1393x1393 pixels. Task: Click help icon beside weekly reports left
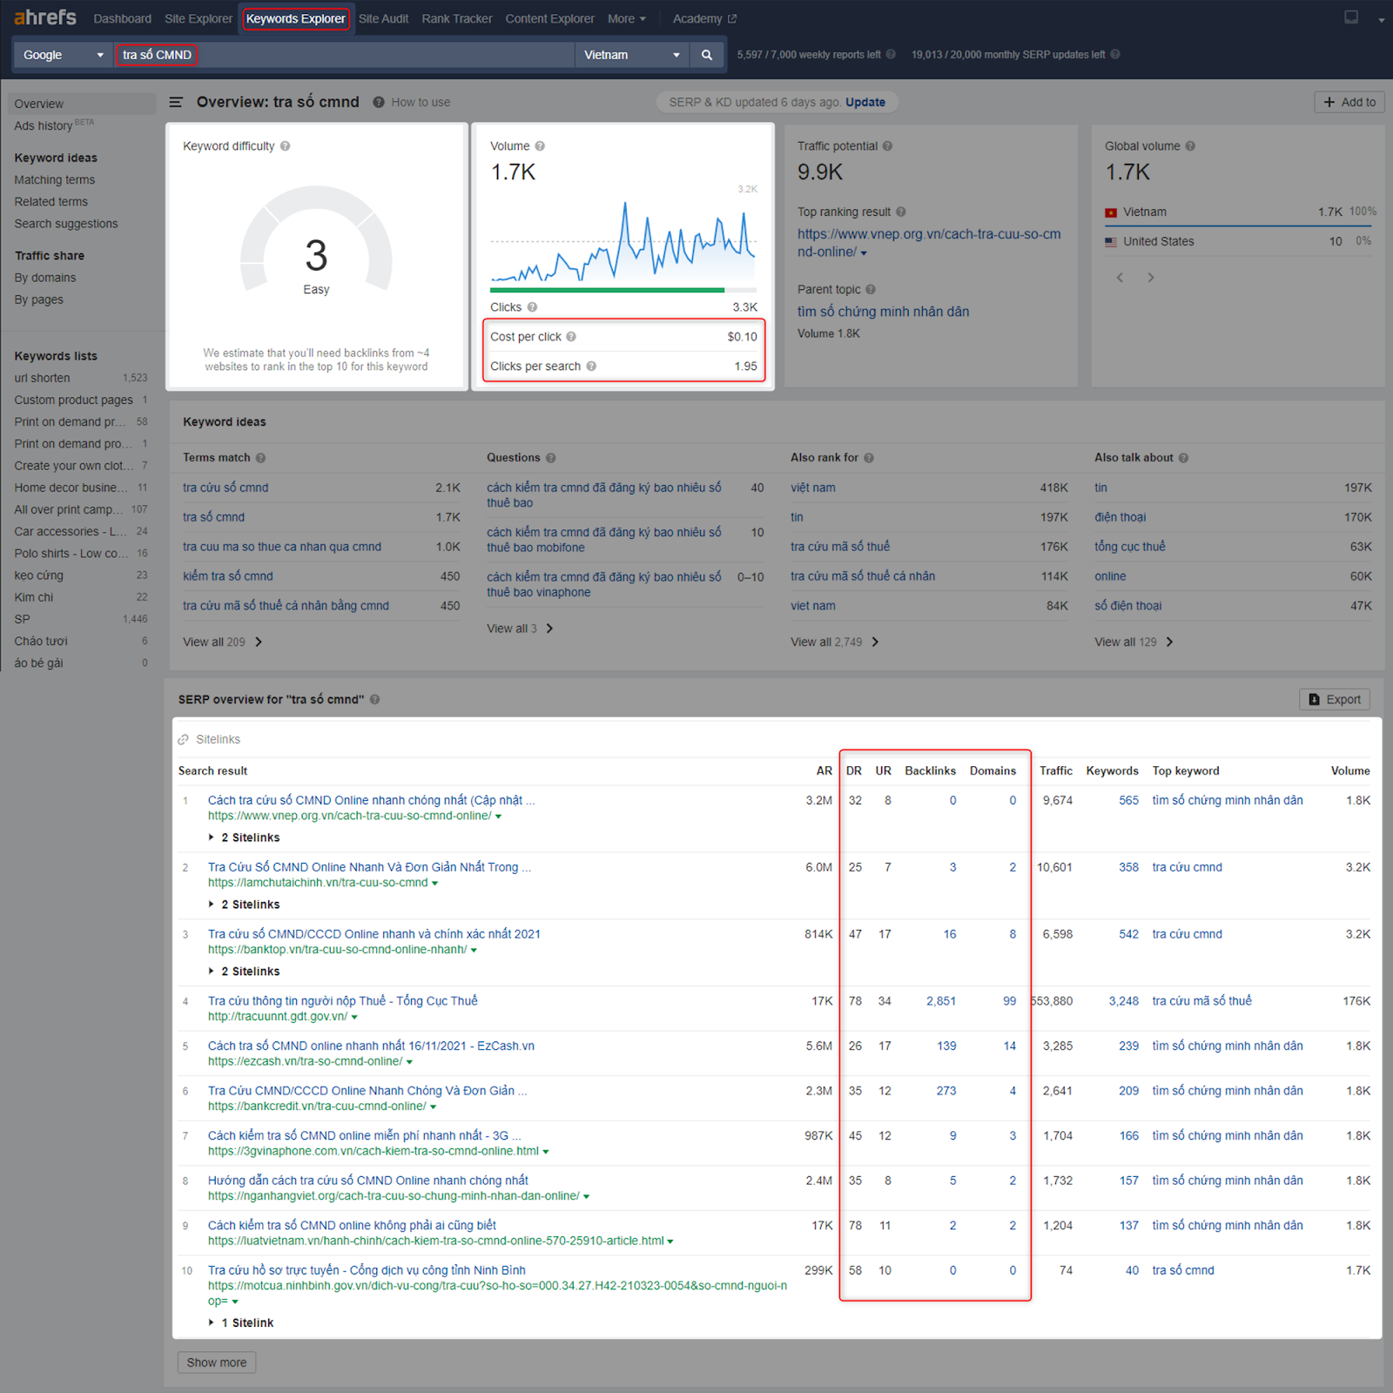click(x=891, y=54)
